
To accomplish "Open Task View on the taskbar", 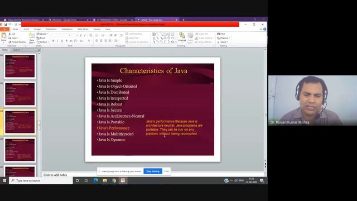I will (86, 180).
